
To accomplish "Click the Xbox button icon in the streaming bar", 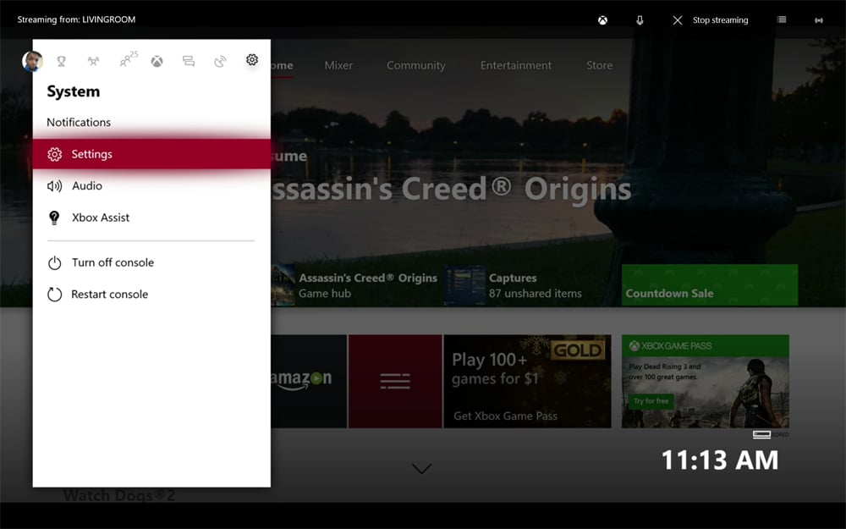I will (602, 19).
